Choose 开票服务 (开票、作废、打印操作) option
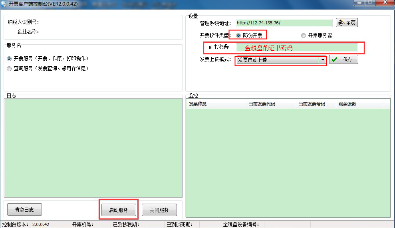This screenshot has width=395, height=228. click(9, 59)
